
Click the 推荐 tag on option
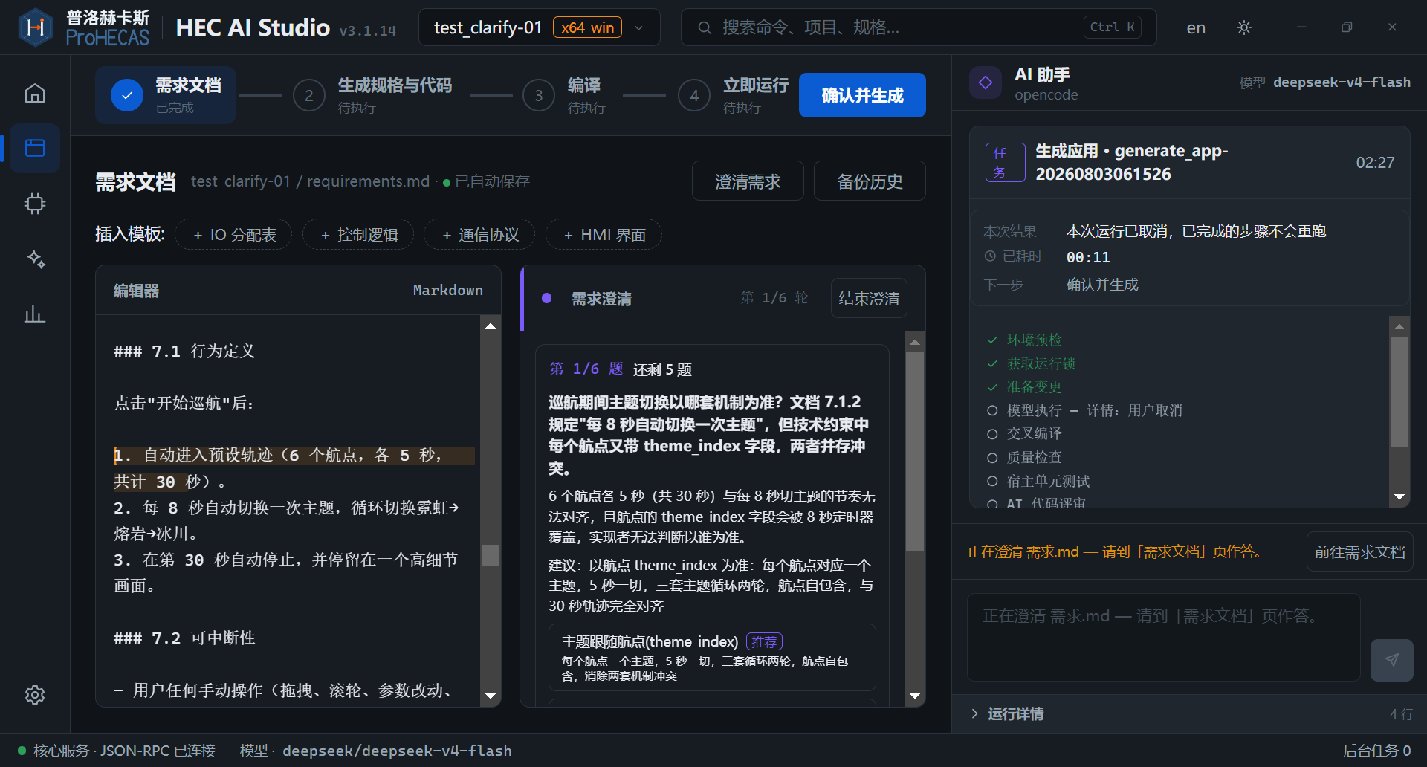(764, 641)
